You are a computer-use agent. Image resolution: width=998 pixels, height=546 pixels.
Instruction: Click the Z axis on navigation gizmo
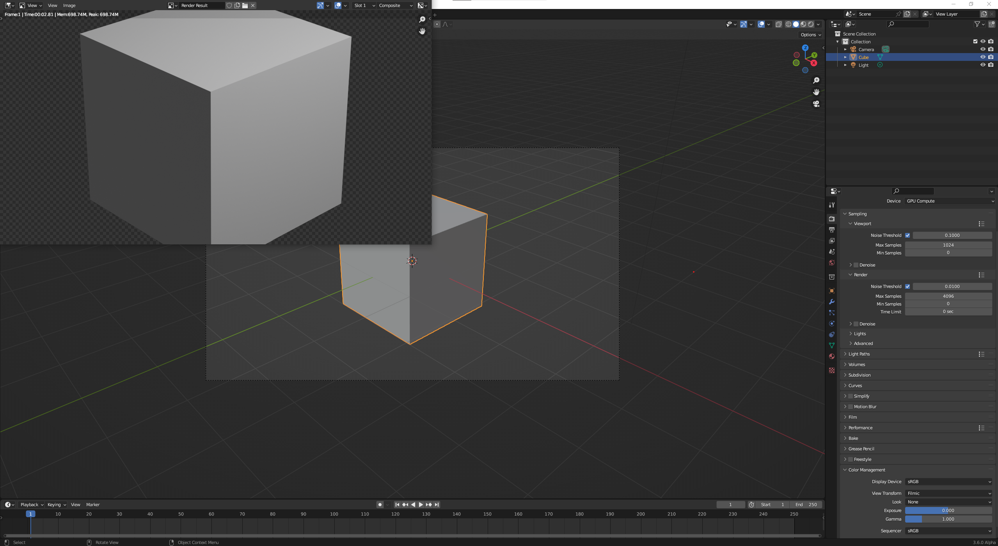click(805, 48)
